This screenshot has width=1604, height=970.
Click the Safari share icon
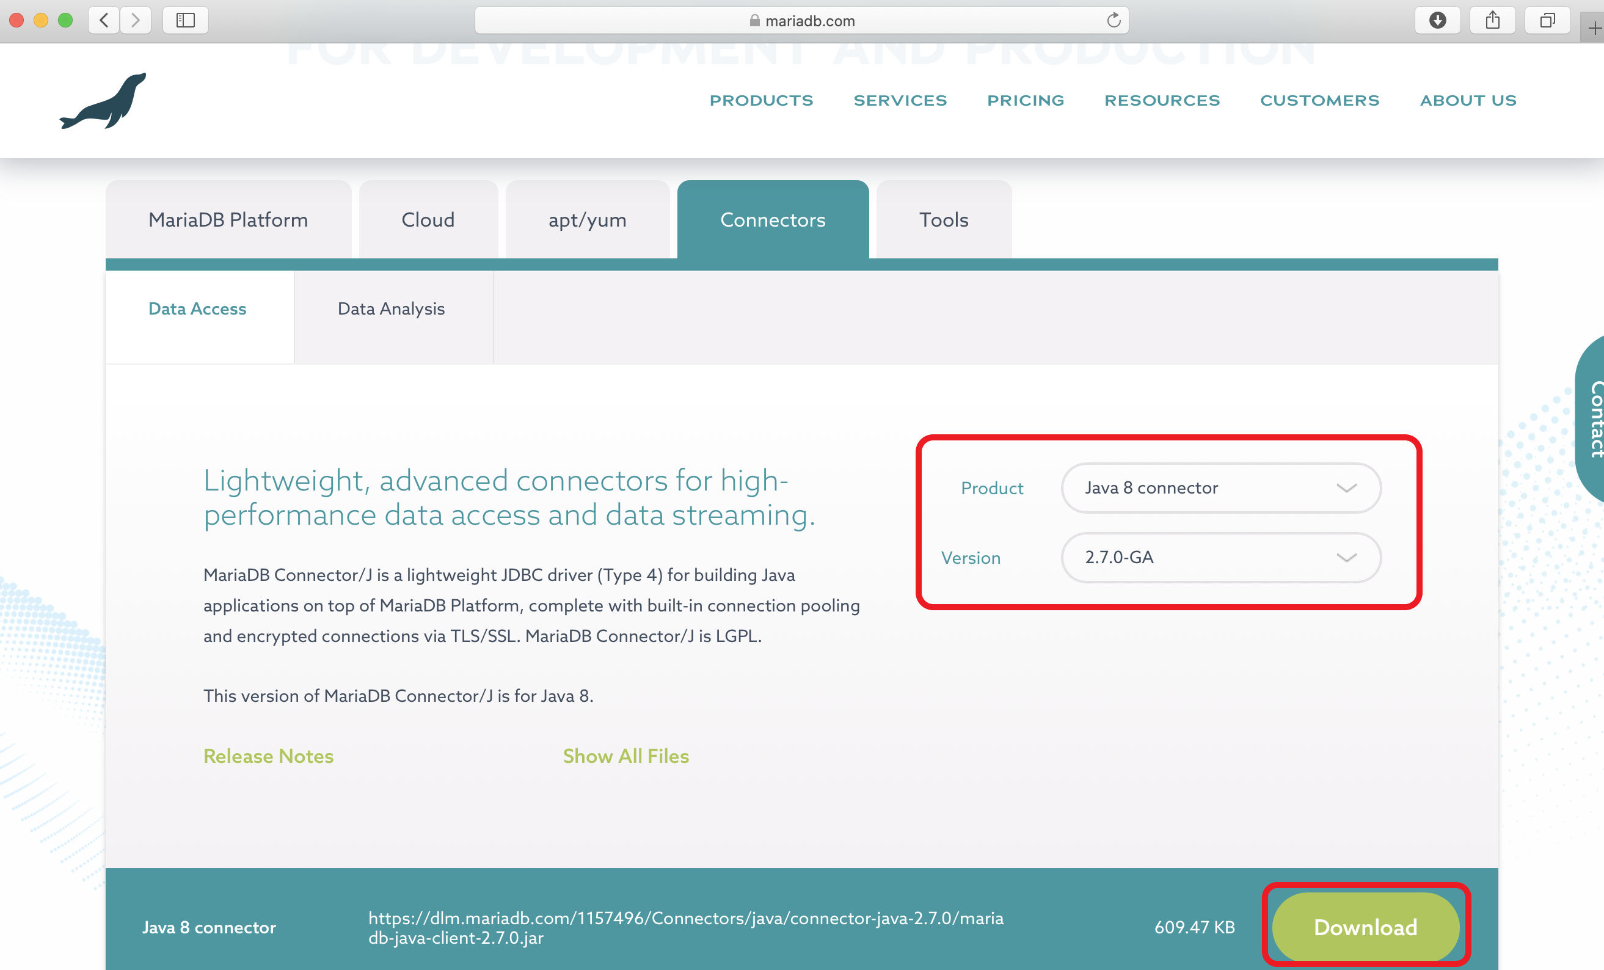(1493, 20)
